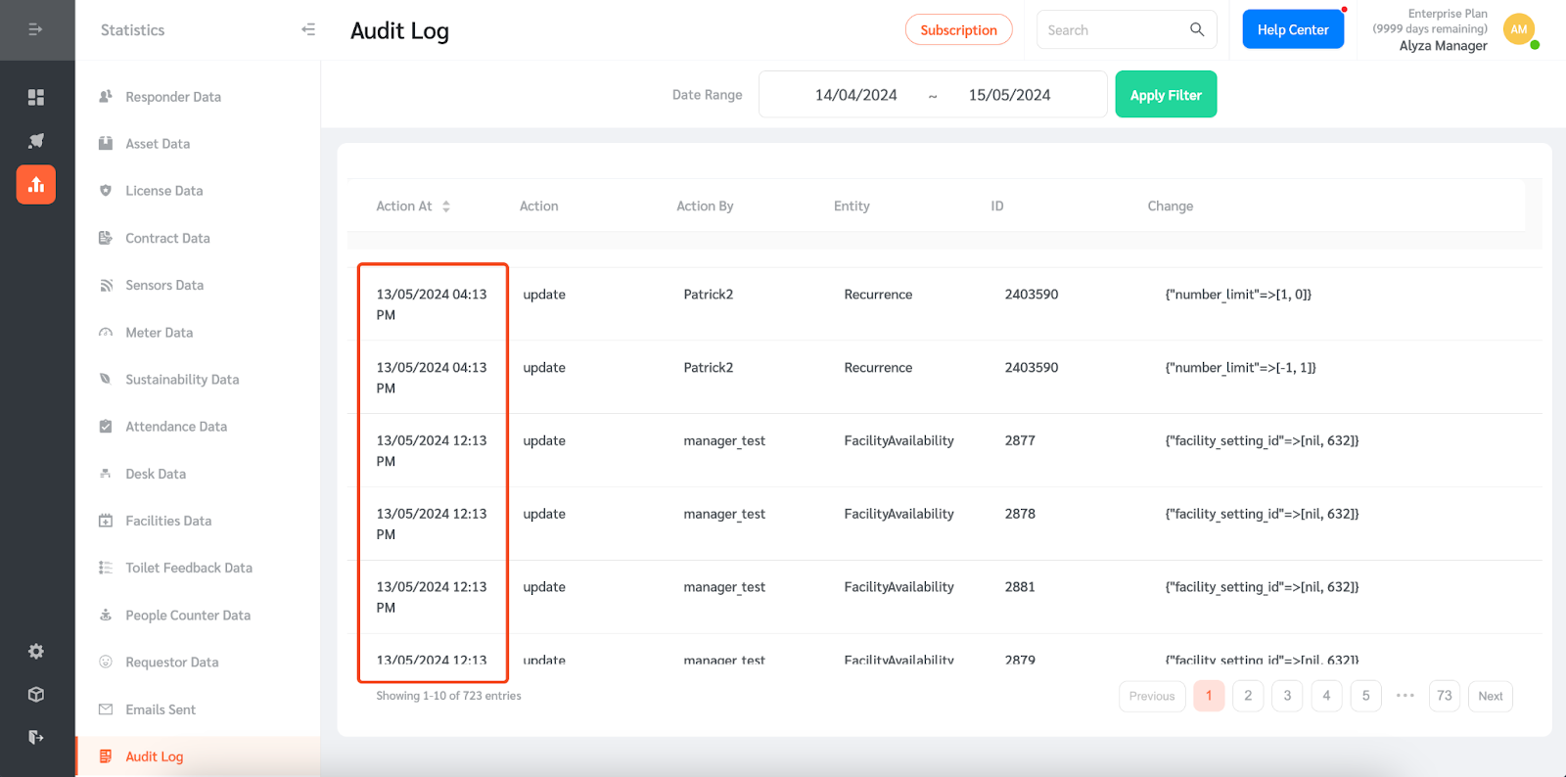The image size is (1566, 777).
Task: Click ID cell 2881
Action: [x=1020, y=587]
